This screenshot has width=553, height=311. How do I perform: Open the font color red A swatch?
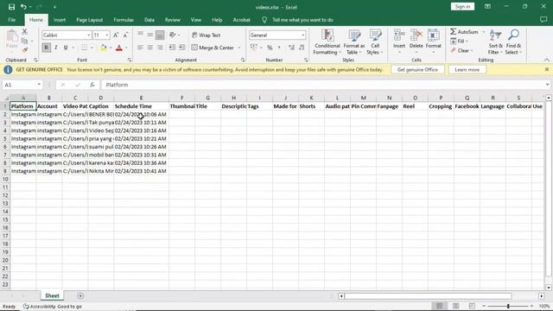tap(119, 48)
